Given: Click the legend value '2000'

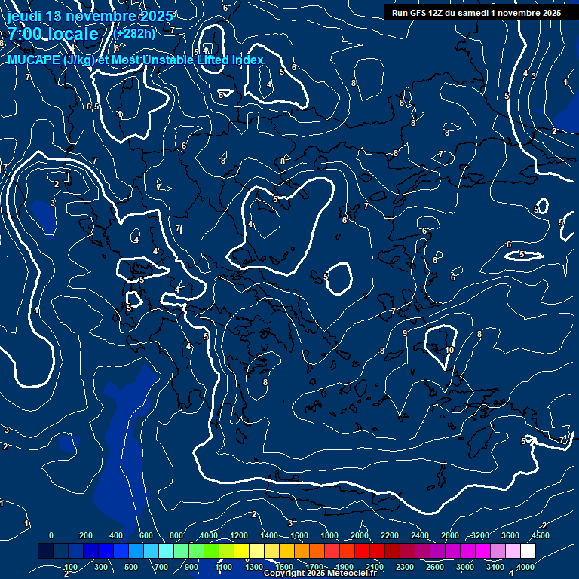Looking at the screenshot, I should (x=360, y=535).
